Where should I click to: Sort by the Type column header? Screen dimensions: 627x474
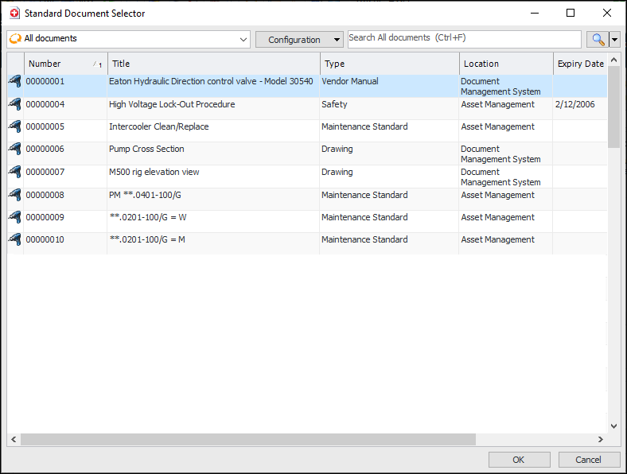click(389, 64)
